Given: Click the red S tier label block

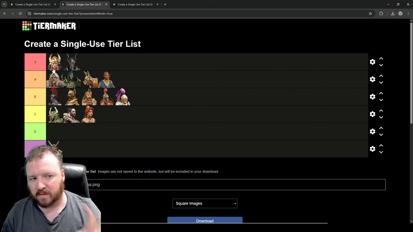Looking at the screenshot, I should coord(35,62).
